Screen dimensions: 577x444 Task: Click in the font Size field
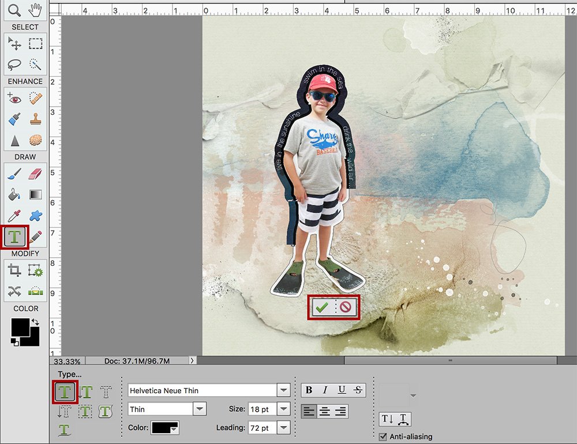pos(263,409)
